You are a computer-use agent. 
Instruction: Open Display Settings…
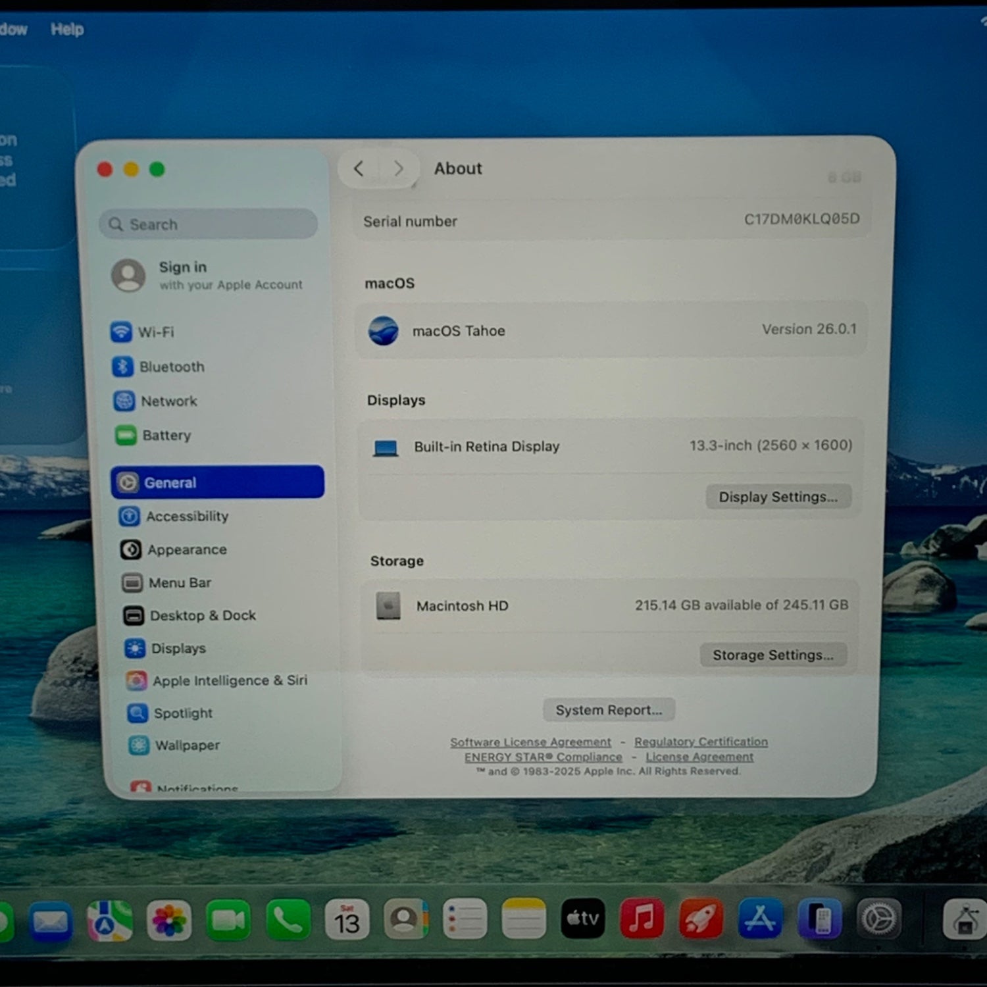pyautogui.click(x=778, y=497)
